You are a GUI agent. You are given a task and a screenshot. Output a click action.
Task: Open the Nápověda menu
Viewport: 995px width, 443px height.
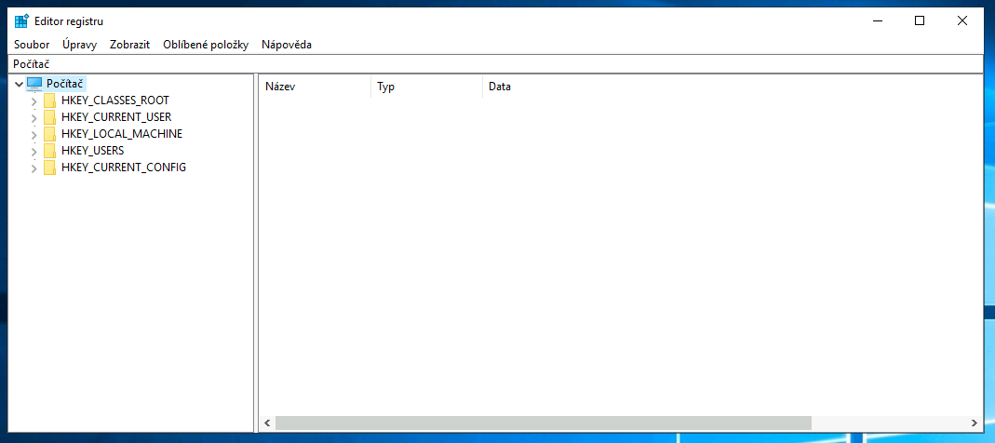pos(287,45)
